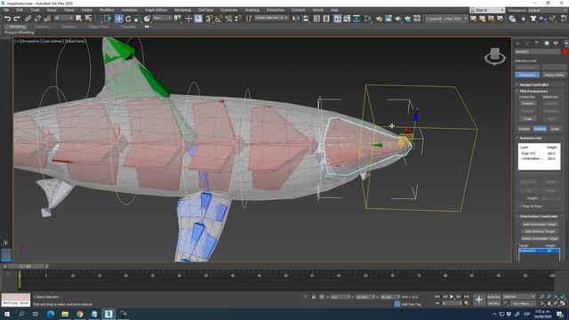Toggle the selection lock icon
Image resolution: width=569 pixels, height=320 pixels.
314,297
